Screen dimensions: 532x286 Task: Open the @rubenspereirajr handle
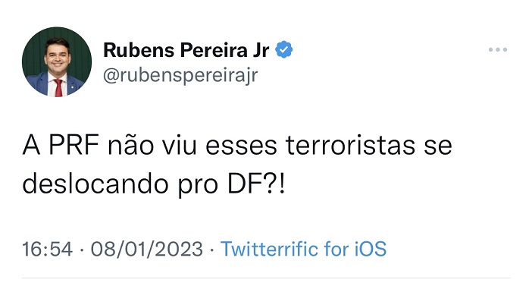180,75
